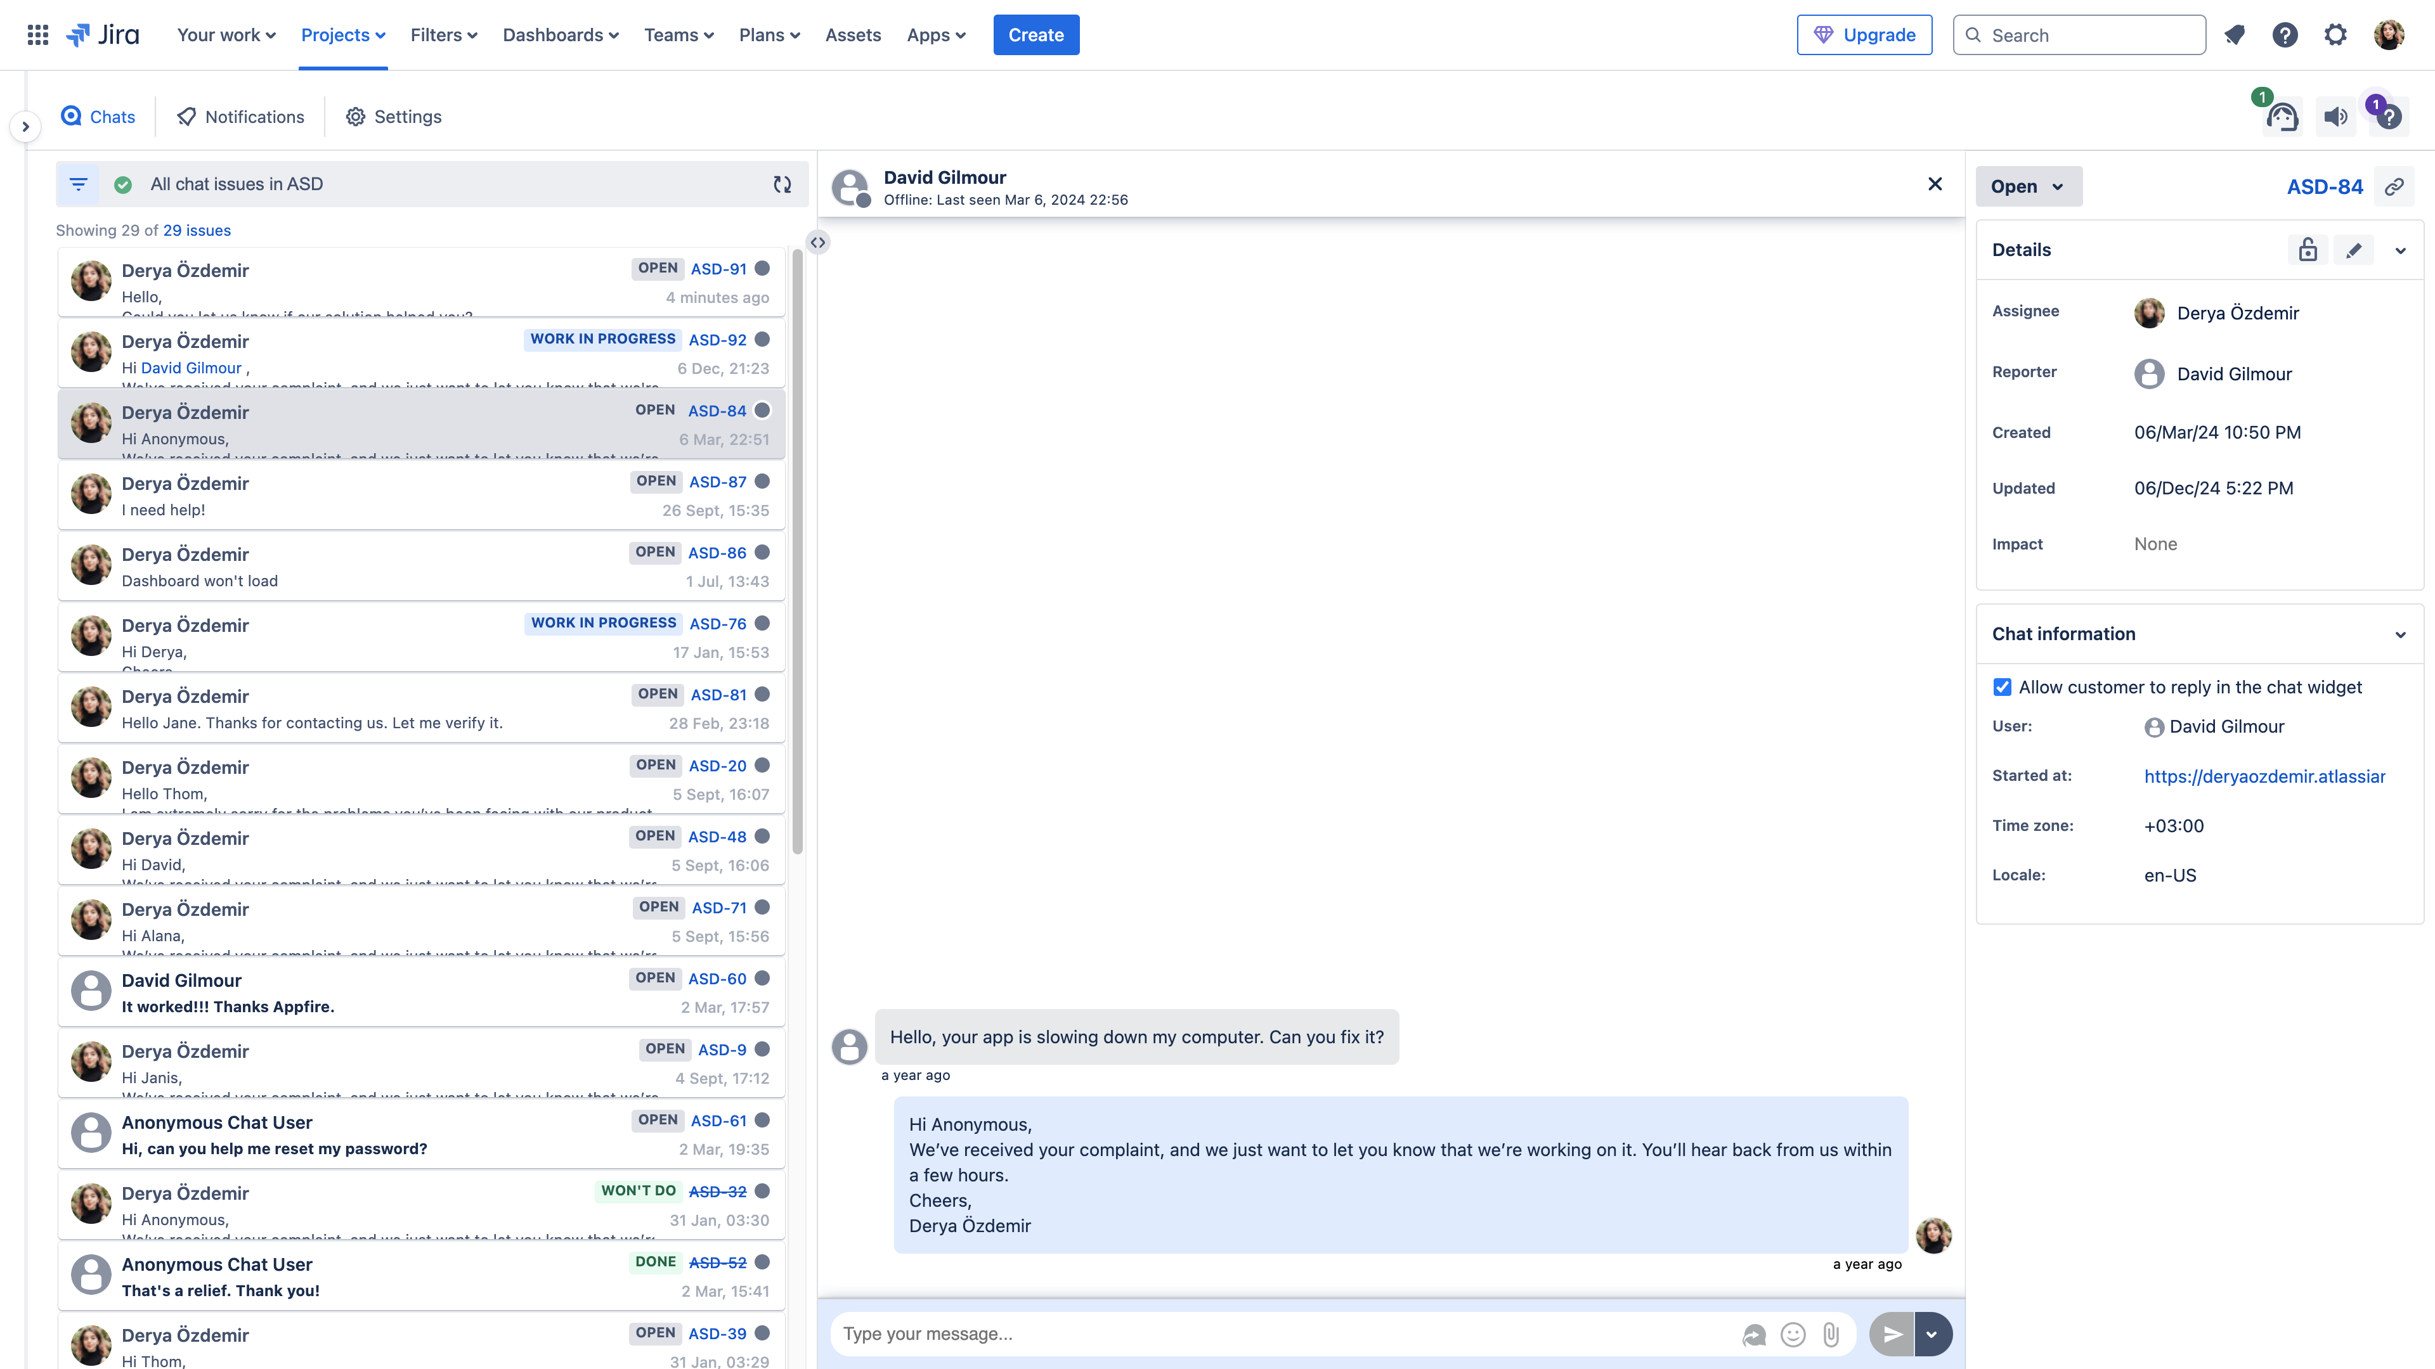The width and height of the screenshot is (2435, 1369).
Task: Toggle the chat list panel resize handle
Action: (x=817, y=243)
